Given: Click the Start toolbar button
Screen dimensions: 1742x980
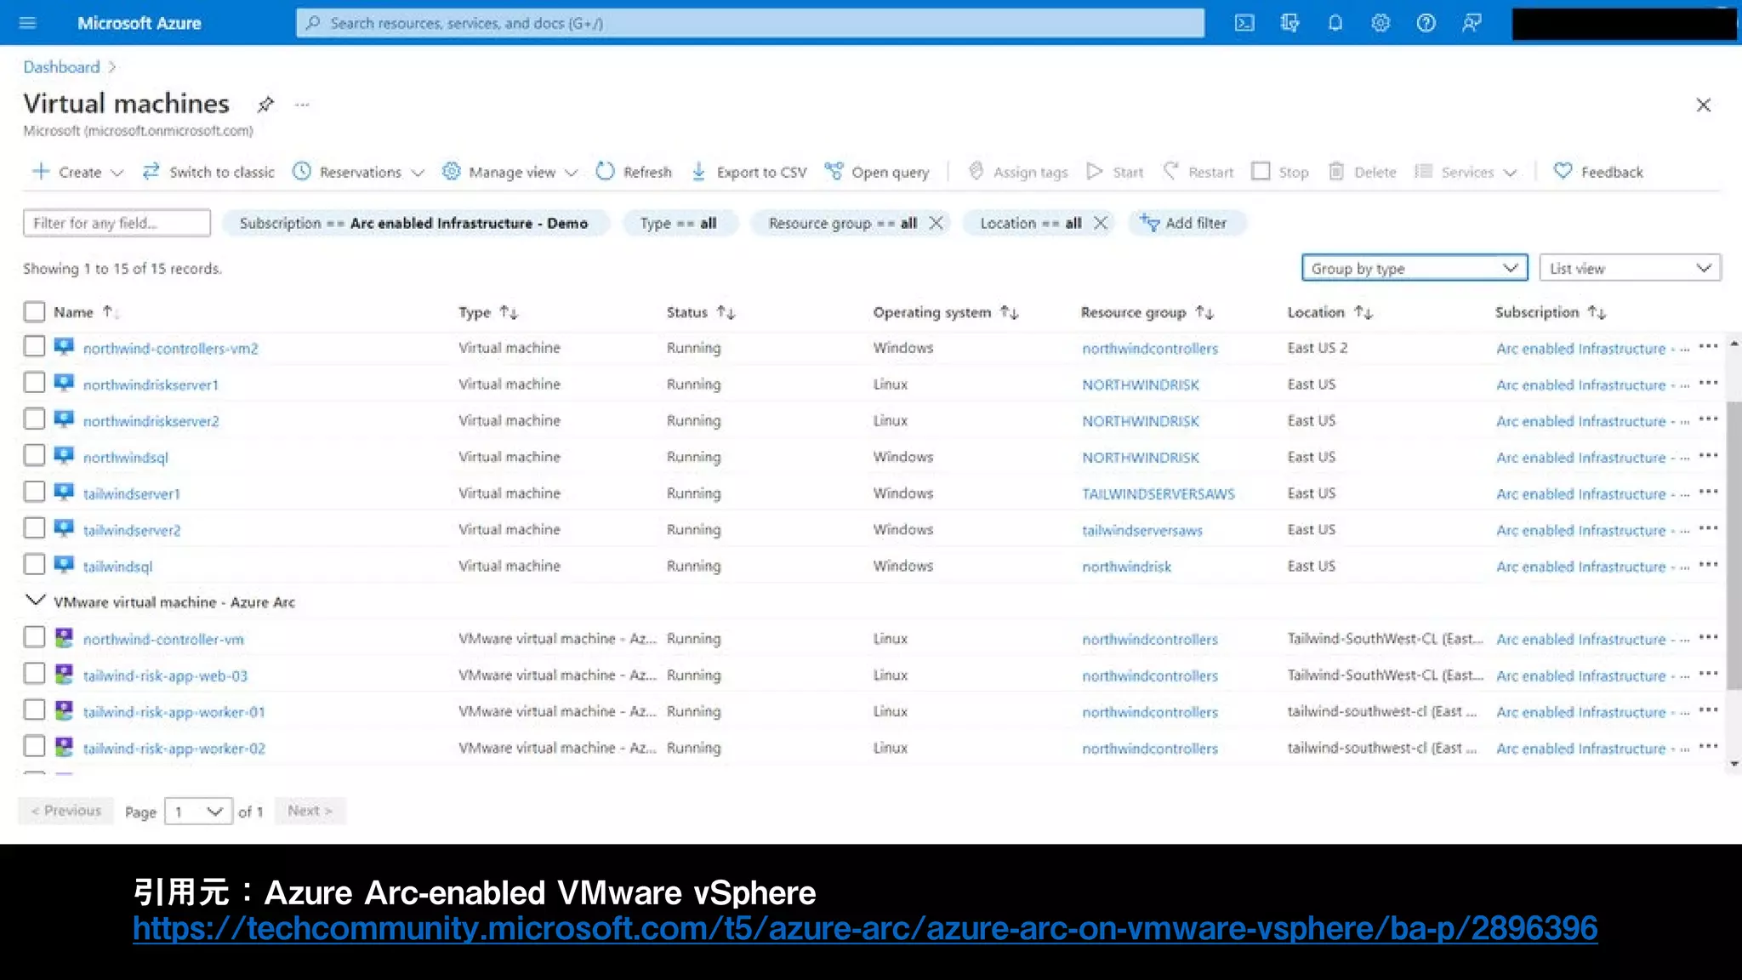Looking at the screenshot, I should tap(1115, 172).
